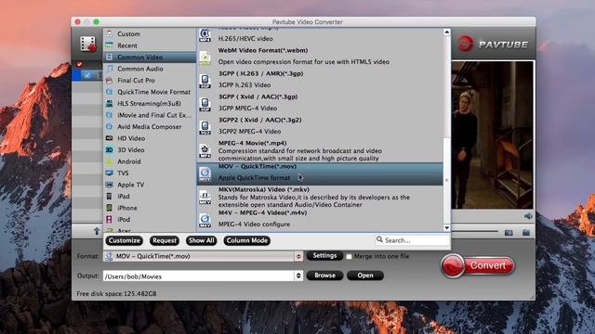
Task: Select HLS Streaming(m3u8) category
Action: [150, 103]
